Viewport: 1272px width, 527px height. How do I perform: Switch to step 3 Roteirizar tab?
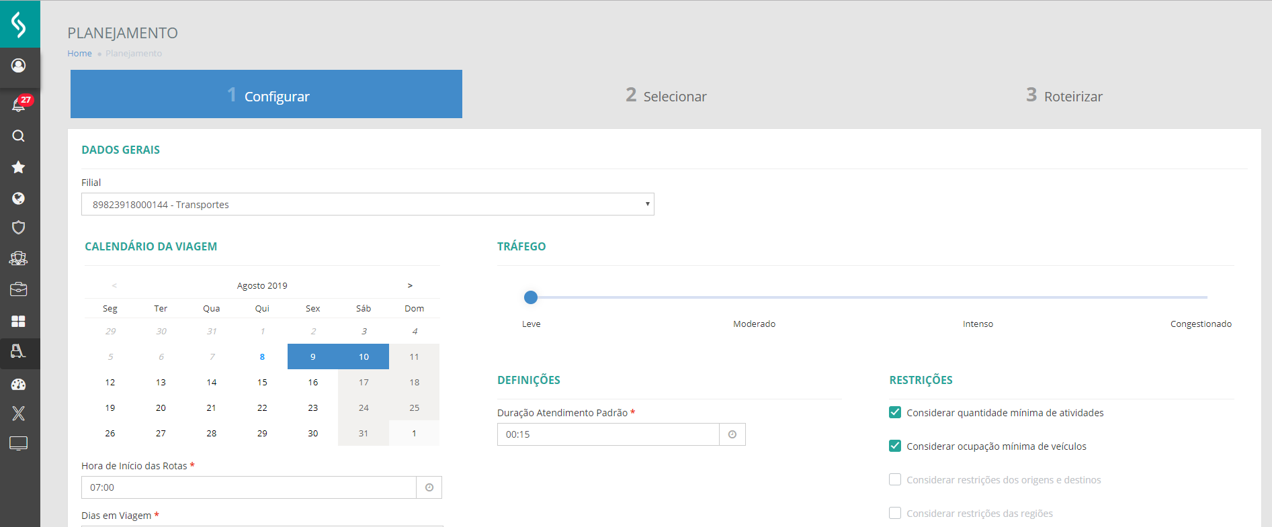1064,95
